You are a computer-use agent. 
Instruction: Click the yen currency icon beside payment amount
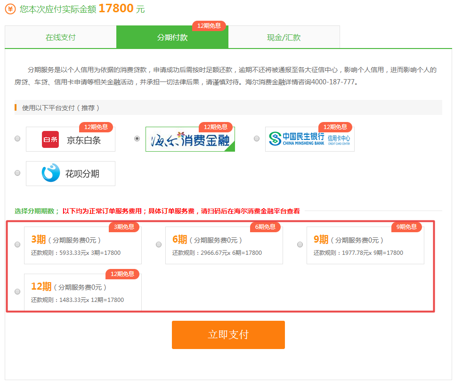click(10, 9)
